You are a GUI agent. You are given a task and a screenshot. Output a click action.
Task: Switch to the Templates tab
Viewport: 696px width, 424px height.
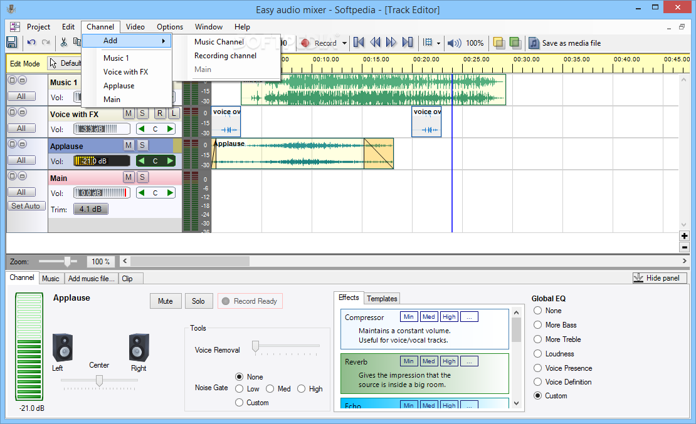[382, 299]
